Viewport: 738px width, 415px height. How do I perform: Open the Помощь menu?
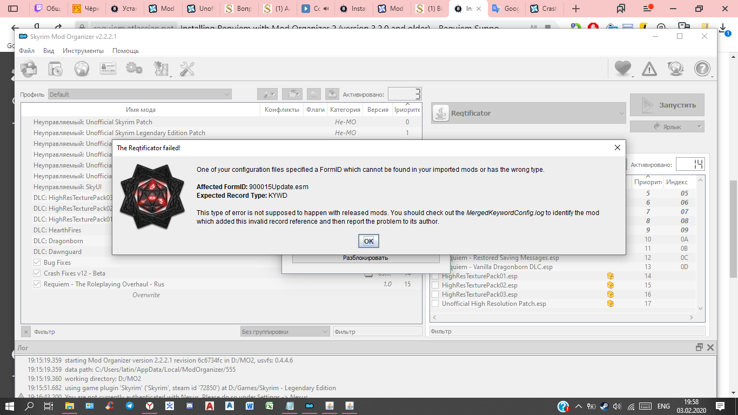(126, 51)
